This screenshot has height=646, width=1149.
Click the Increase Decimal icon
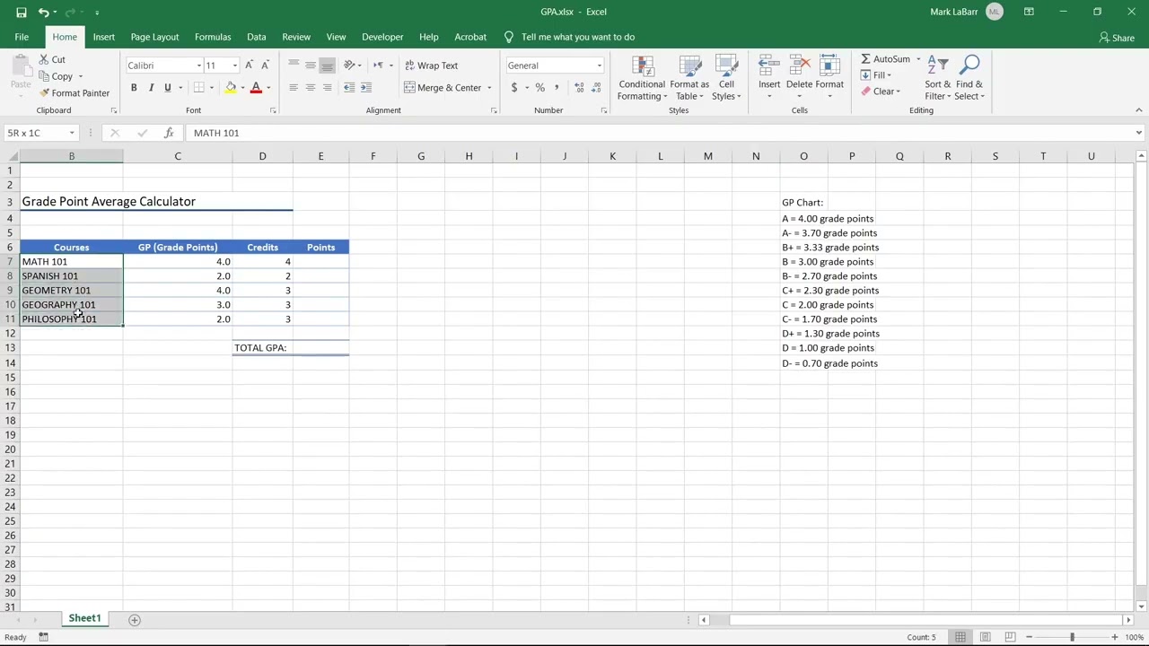coord(579,87)
